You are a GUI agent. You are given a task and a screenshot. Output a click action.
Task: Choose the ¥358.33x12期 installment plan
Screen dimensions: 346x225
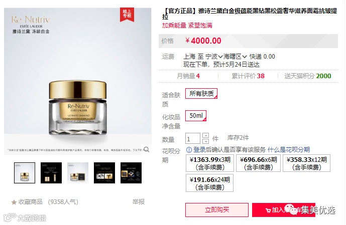(x=306, y=163)
